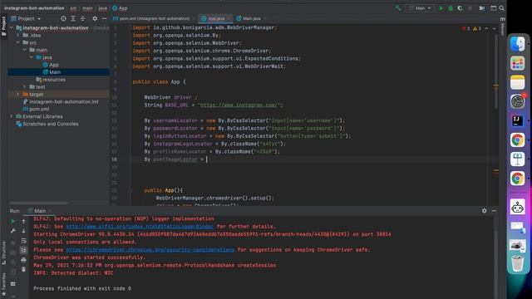532x299 pixels.
Task: Hide the Run panel with the minus icon
Action: tap(494, 211)
